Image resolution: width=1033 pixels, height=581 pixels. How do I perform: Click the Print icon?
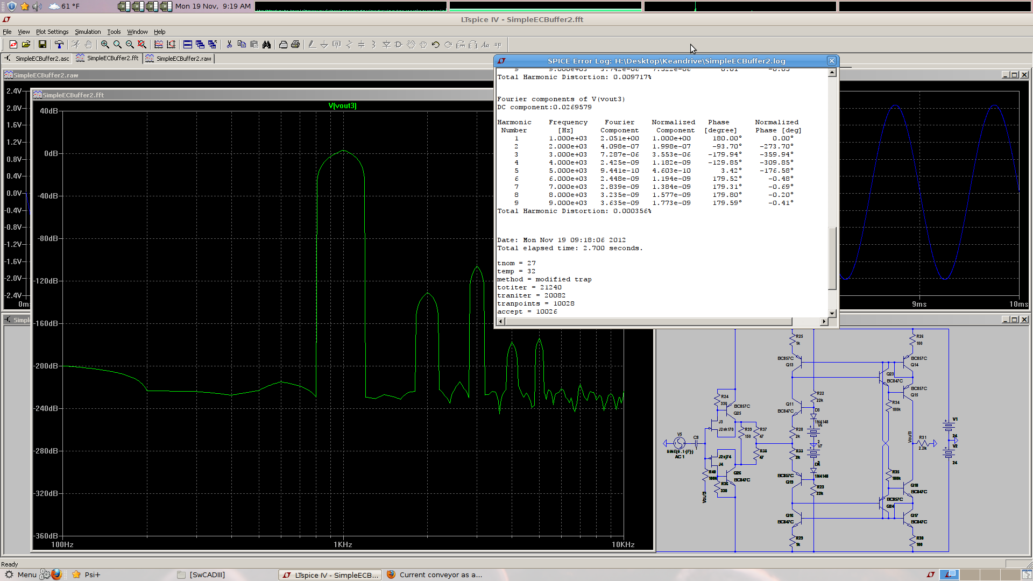(x=295, y=45)
